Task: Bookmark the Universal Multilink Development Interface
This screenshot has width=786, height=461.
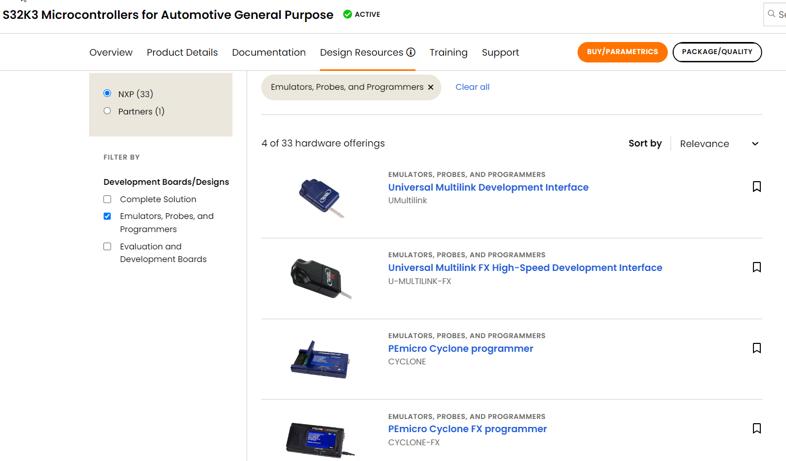Action: [757, 187]
